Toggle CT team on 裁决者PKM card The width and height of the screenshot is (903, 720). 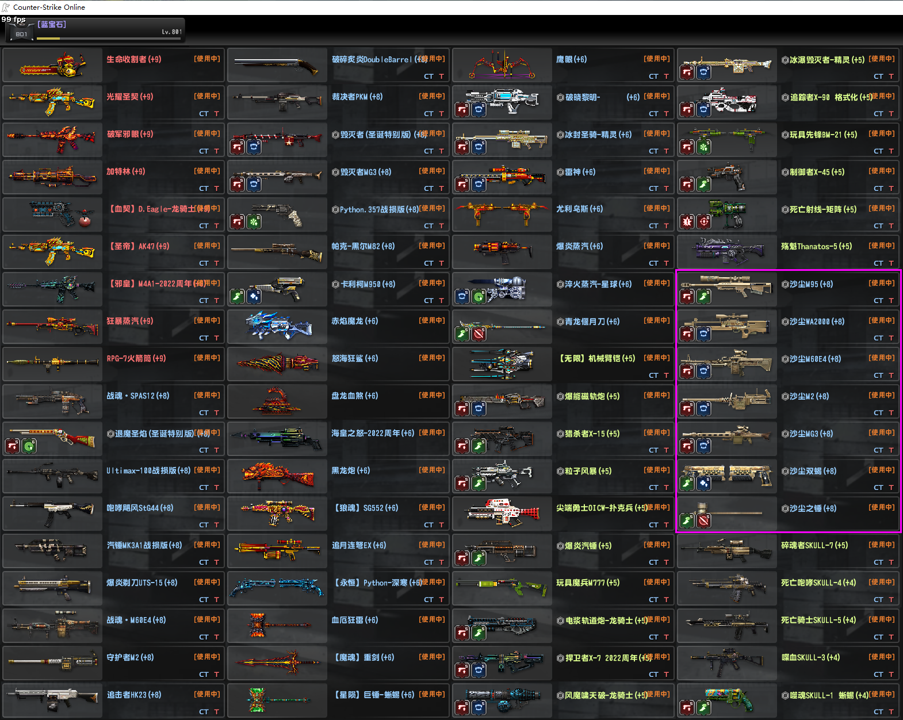tap(428, 114)
